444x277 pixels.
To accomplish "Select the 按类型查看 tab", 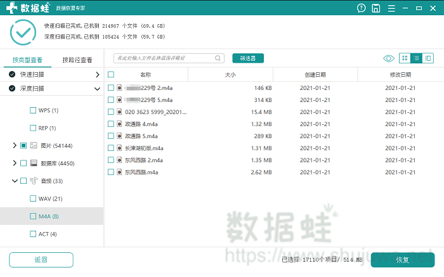I will click(x=27, y=60).
